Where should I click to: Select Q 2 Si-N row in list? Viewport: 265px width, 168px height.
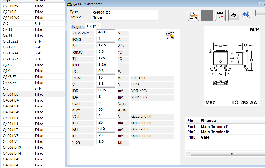click(x=33, y=24)
